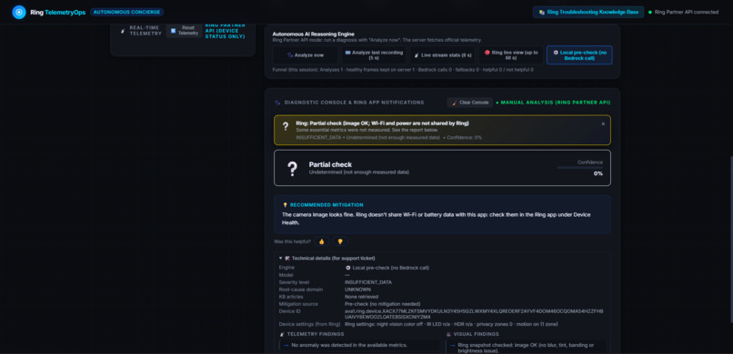Click the green connection status dot
Image resolution: width=733 pixels, height=354 pixels.
pyautogui.click(x=650, y=12)
